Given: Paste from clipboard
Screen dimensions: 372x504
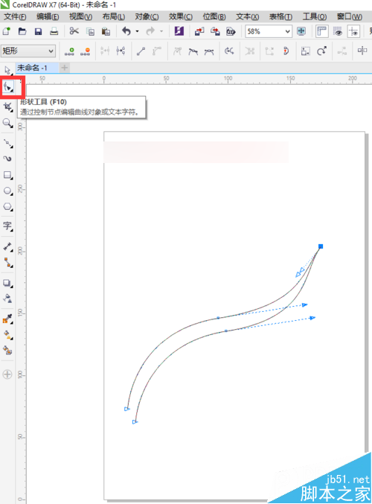Looking at the screenshot, I should 106,31.
